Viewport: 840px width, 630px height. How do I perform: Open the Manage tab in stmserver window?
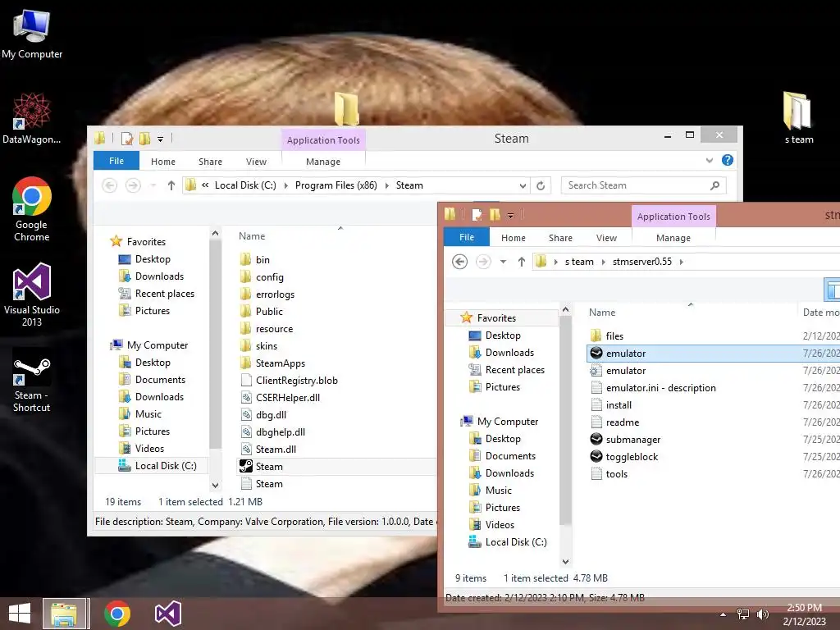pos(673,238)
